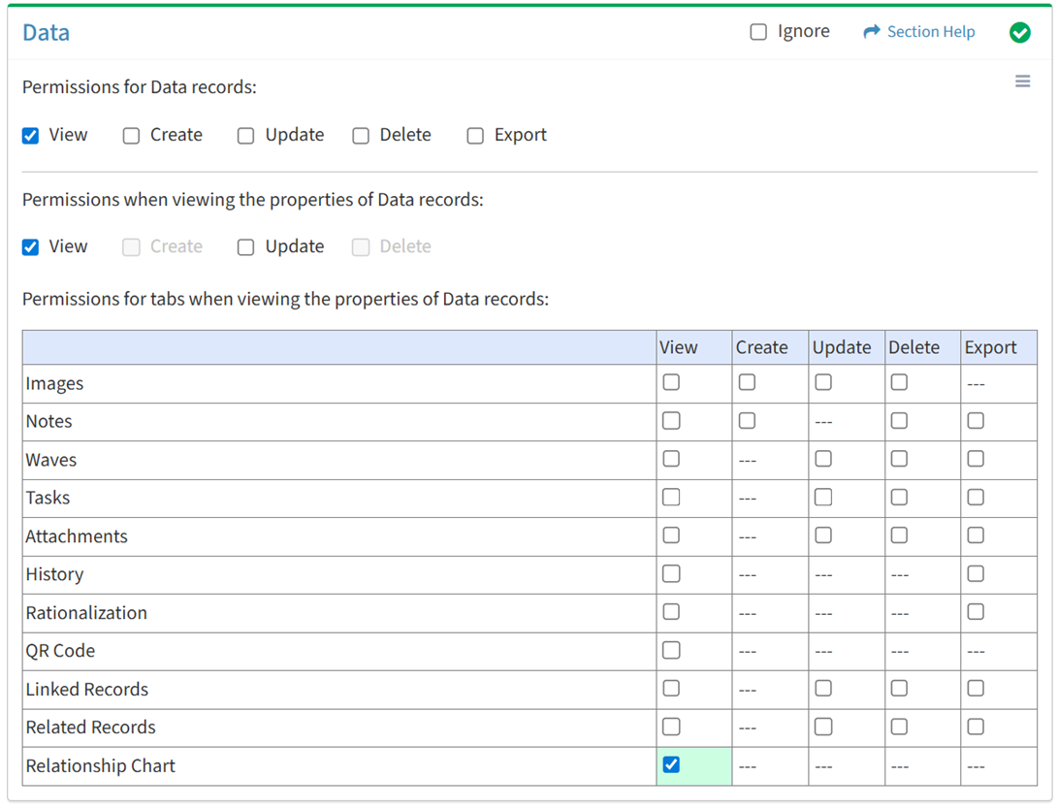
Task: Check the Images tab View checkbox
Action: pos(671,382)
